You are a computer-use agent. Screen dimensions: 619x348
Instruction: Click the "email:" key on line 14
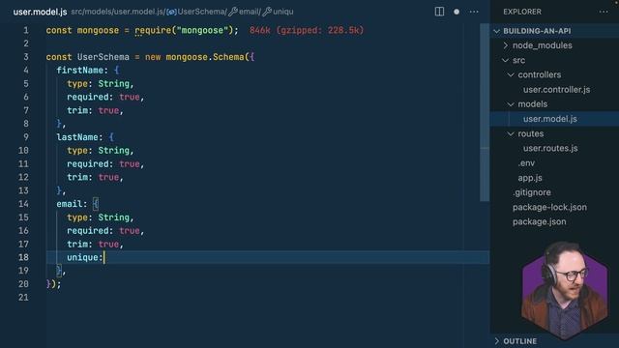point(72,204)
